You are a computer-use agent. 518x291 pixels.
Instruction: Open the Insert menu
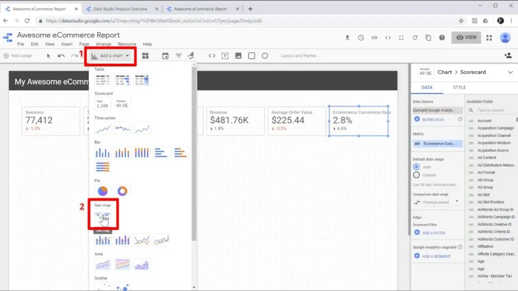coord(67,44)
